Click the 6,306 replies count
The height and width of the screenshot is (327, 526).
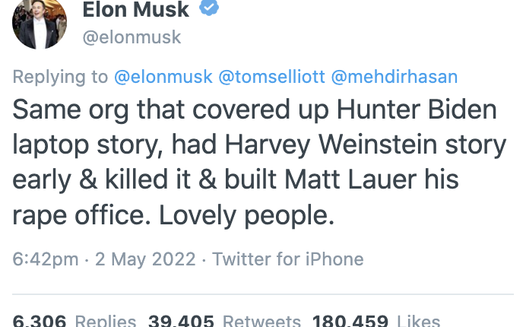(x=40, y=321)
